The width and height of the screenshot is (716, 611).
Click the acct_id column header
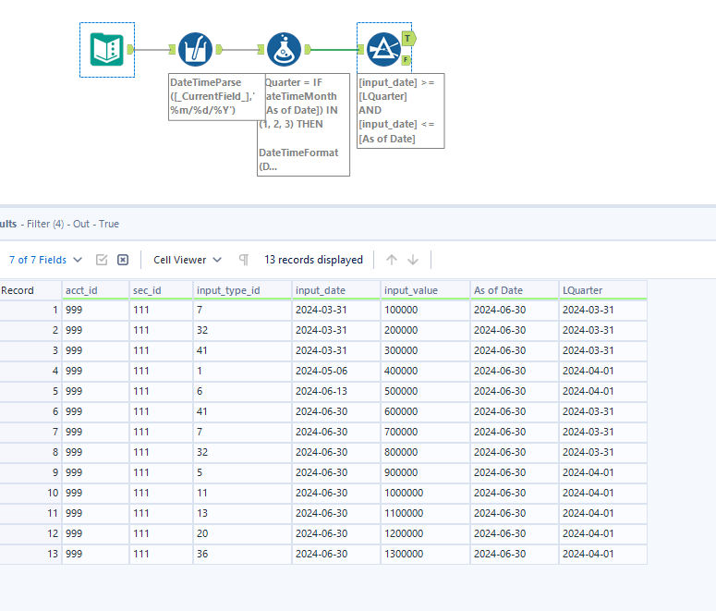81,290
